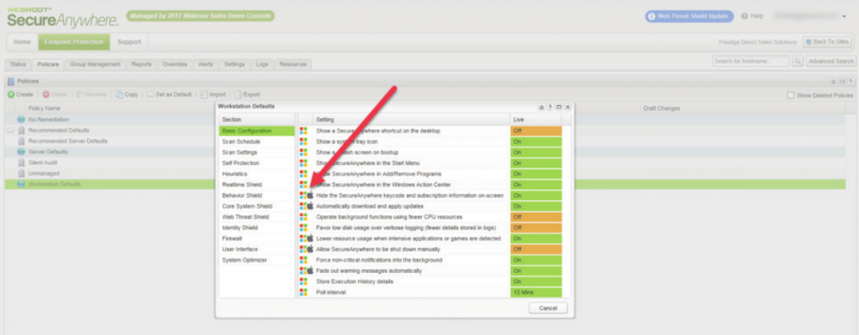The height and width of the screenshot is (335, 859).
Task: Open the Support tab
Action: click(x=129, y=42)
